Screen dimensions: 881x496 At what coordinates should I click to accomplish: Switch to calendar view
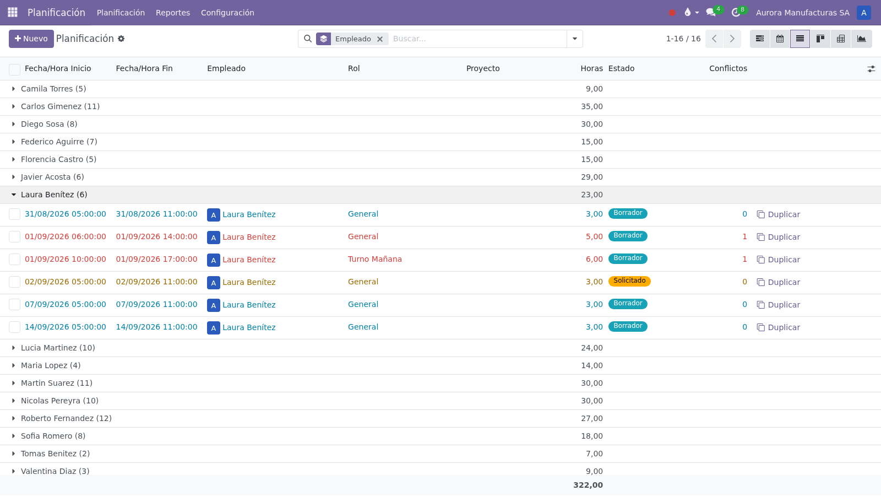click(780, 39)
